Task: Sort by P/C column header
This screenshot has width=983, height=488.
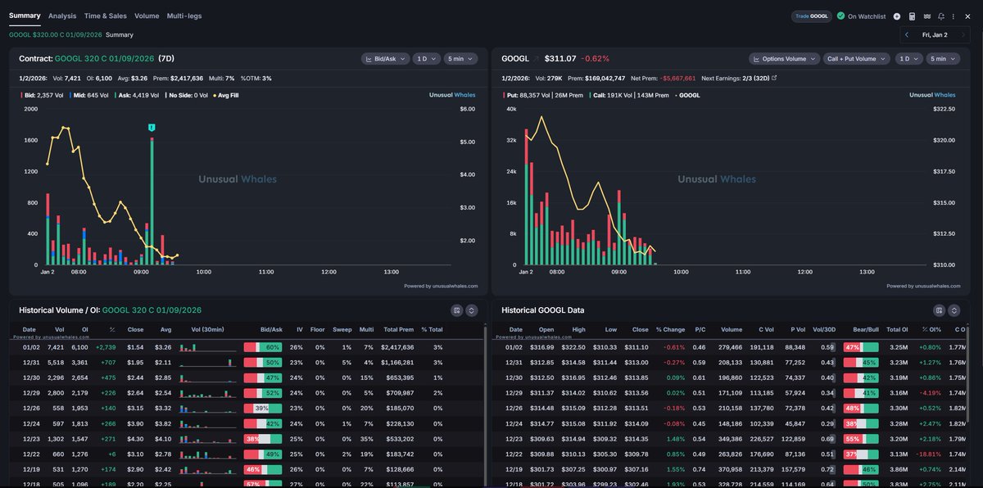Action: coord(700,329)
